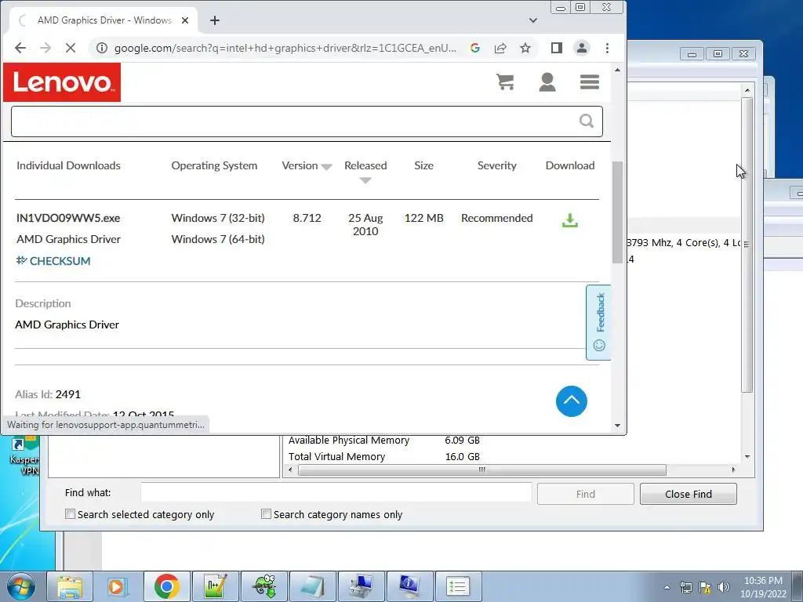Open the volume control in the tray
Viewport: 803px width, 602px height.
click(x=723, y=587)
